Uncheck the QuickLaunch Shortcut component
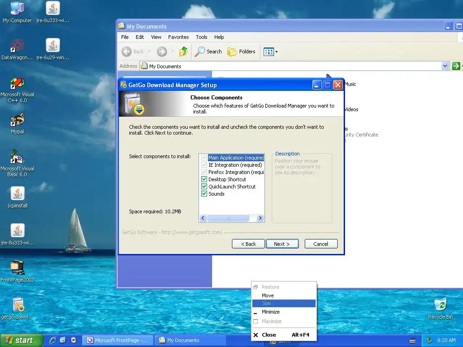Image resolution: width=463 pixels, height=347 pixels. click(204, 187)
